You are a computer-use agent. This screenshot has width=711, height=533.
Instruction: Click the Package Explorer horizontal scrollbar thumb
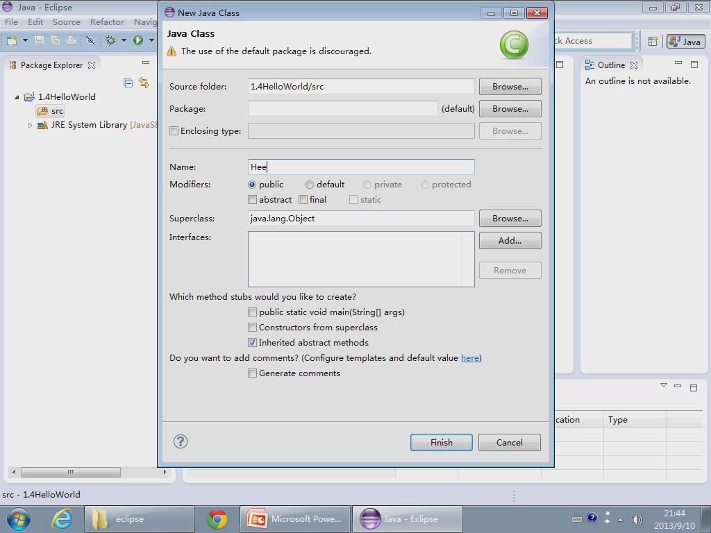(71, 472)
